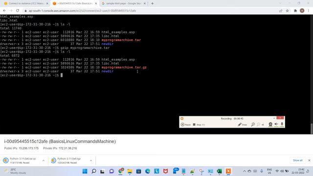Image resolution: width=313 pixels, height=176 pixels.
Task: Toggle the webcam in the recorder bar
Action: pyautogui.click(x=270, y=125)
